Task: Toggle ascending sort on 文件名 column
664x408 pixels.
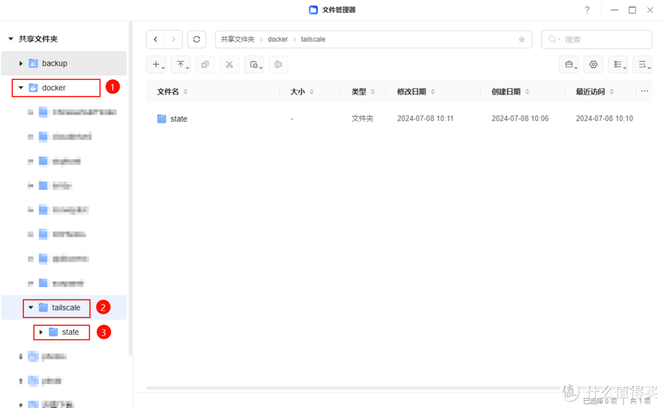Action: pos(186,91)
